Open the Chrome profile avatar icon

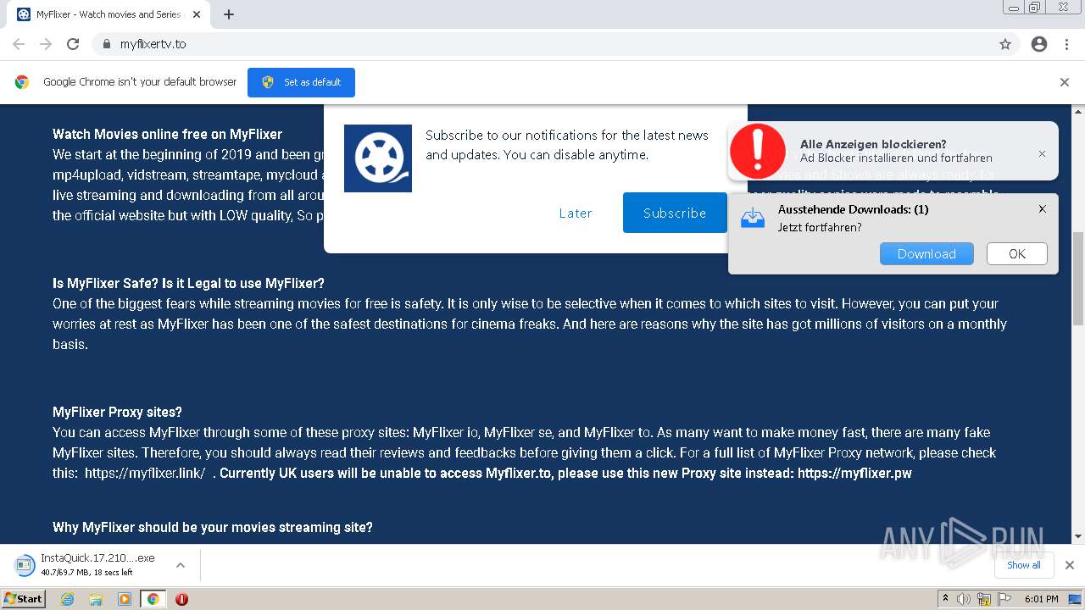point(1039,44)
